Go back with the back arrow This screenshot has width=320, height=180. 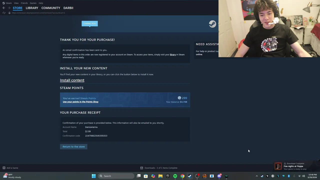(4, 8)
